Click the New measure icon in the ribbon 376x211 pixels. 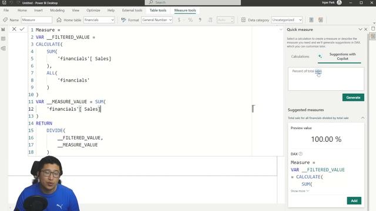(x=311, y=20)
